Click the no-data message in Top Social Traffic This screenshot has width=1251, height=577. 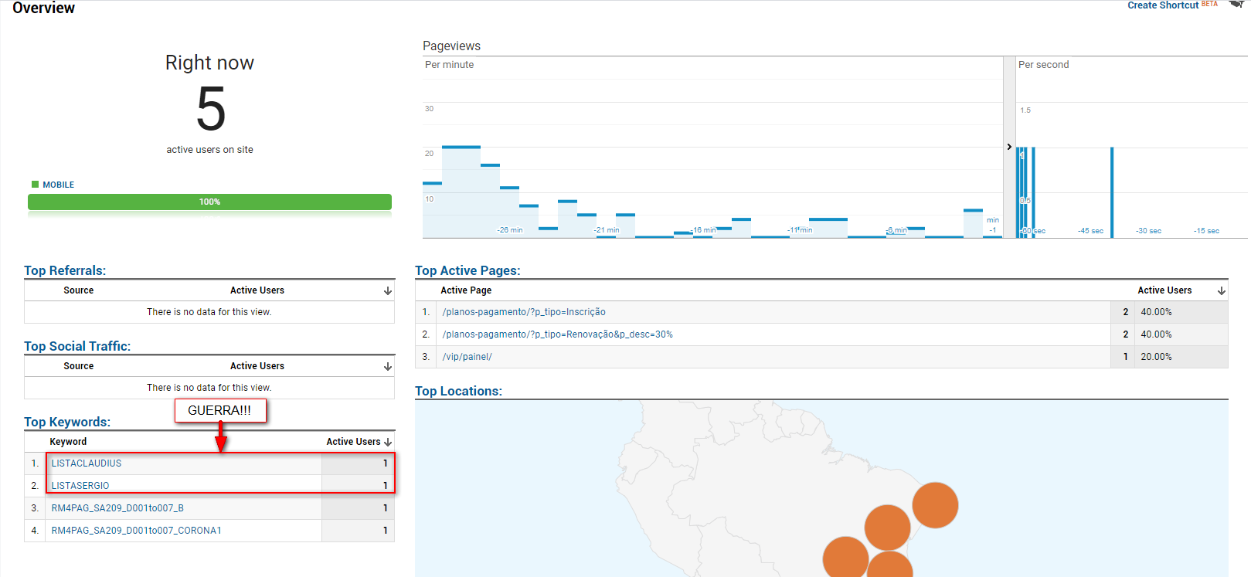[209, 388]
